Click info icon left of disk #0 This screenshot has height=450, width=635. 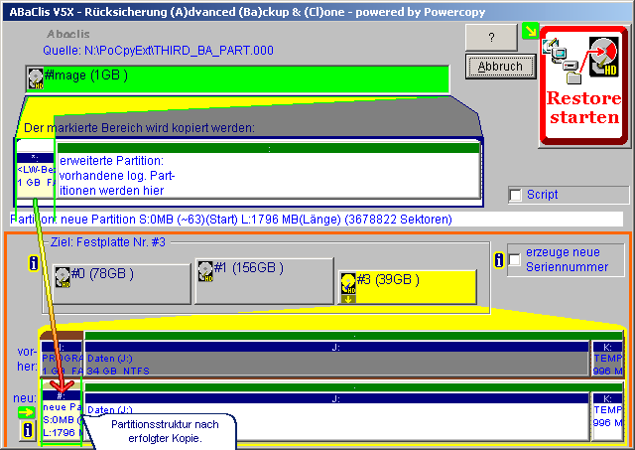tap(33, 263)
